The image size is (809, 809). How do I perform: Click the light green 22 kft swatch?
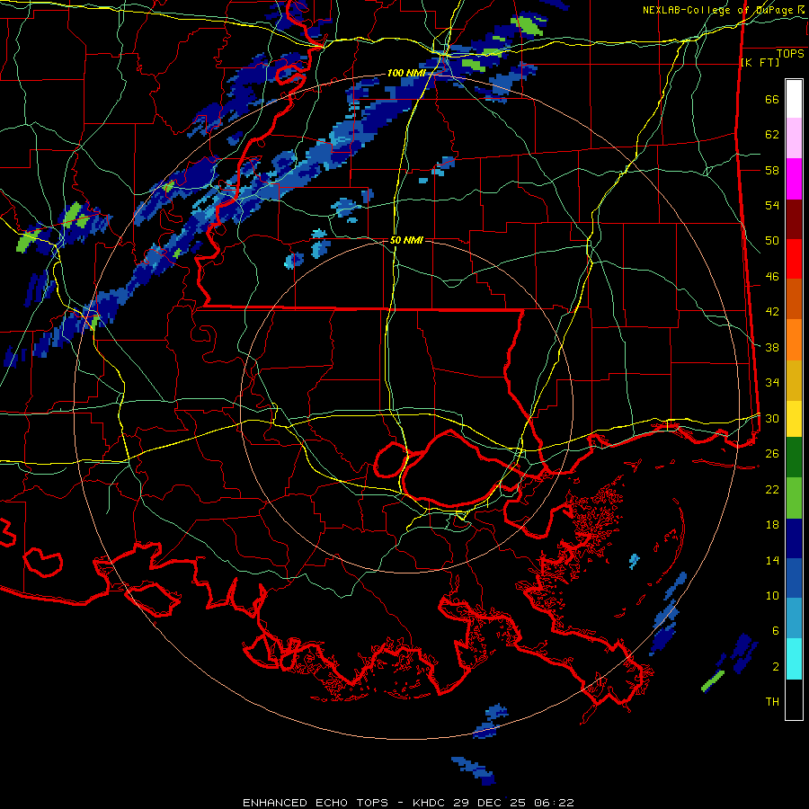point(794,498)
